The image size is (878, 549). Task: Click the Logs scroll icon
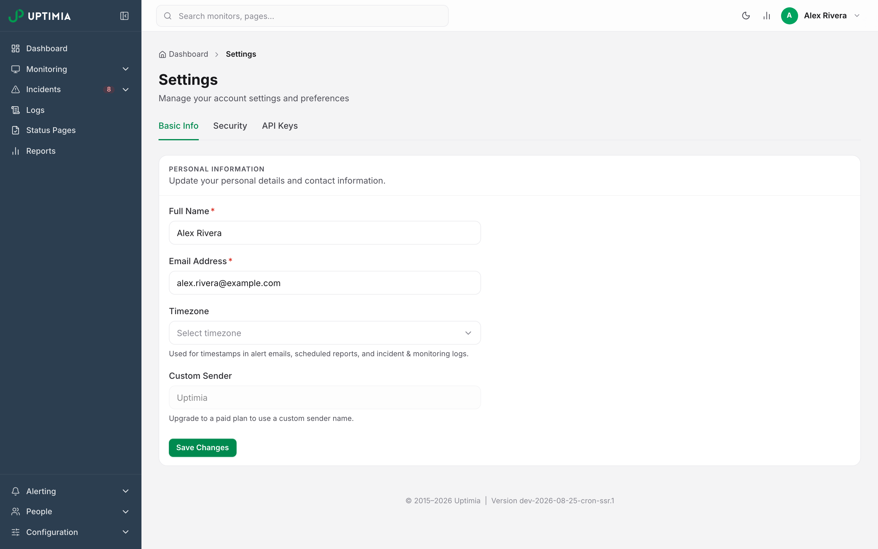click(16, 110)
